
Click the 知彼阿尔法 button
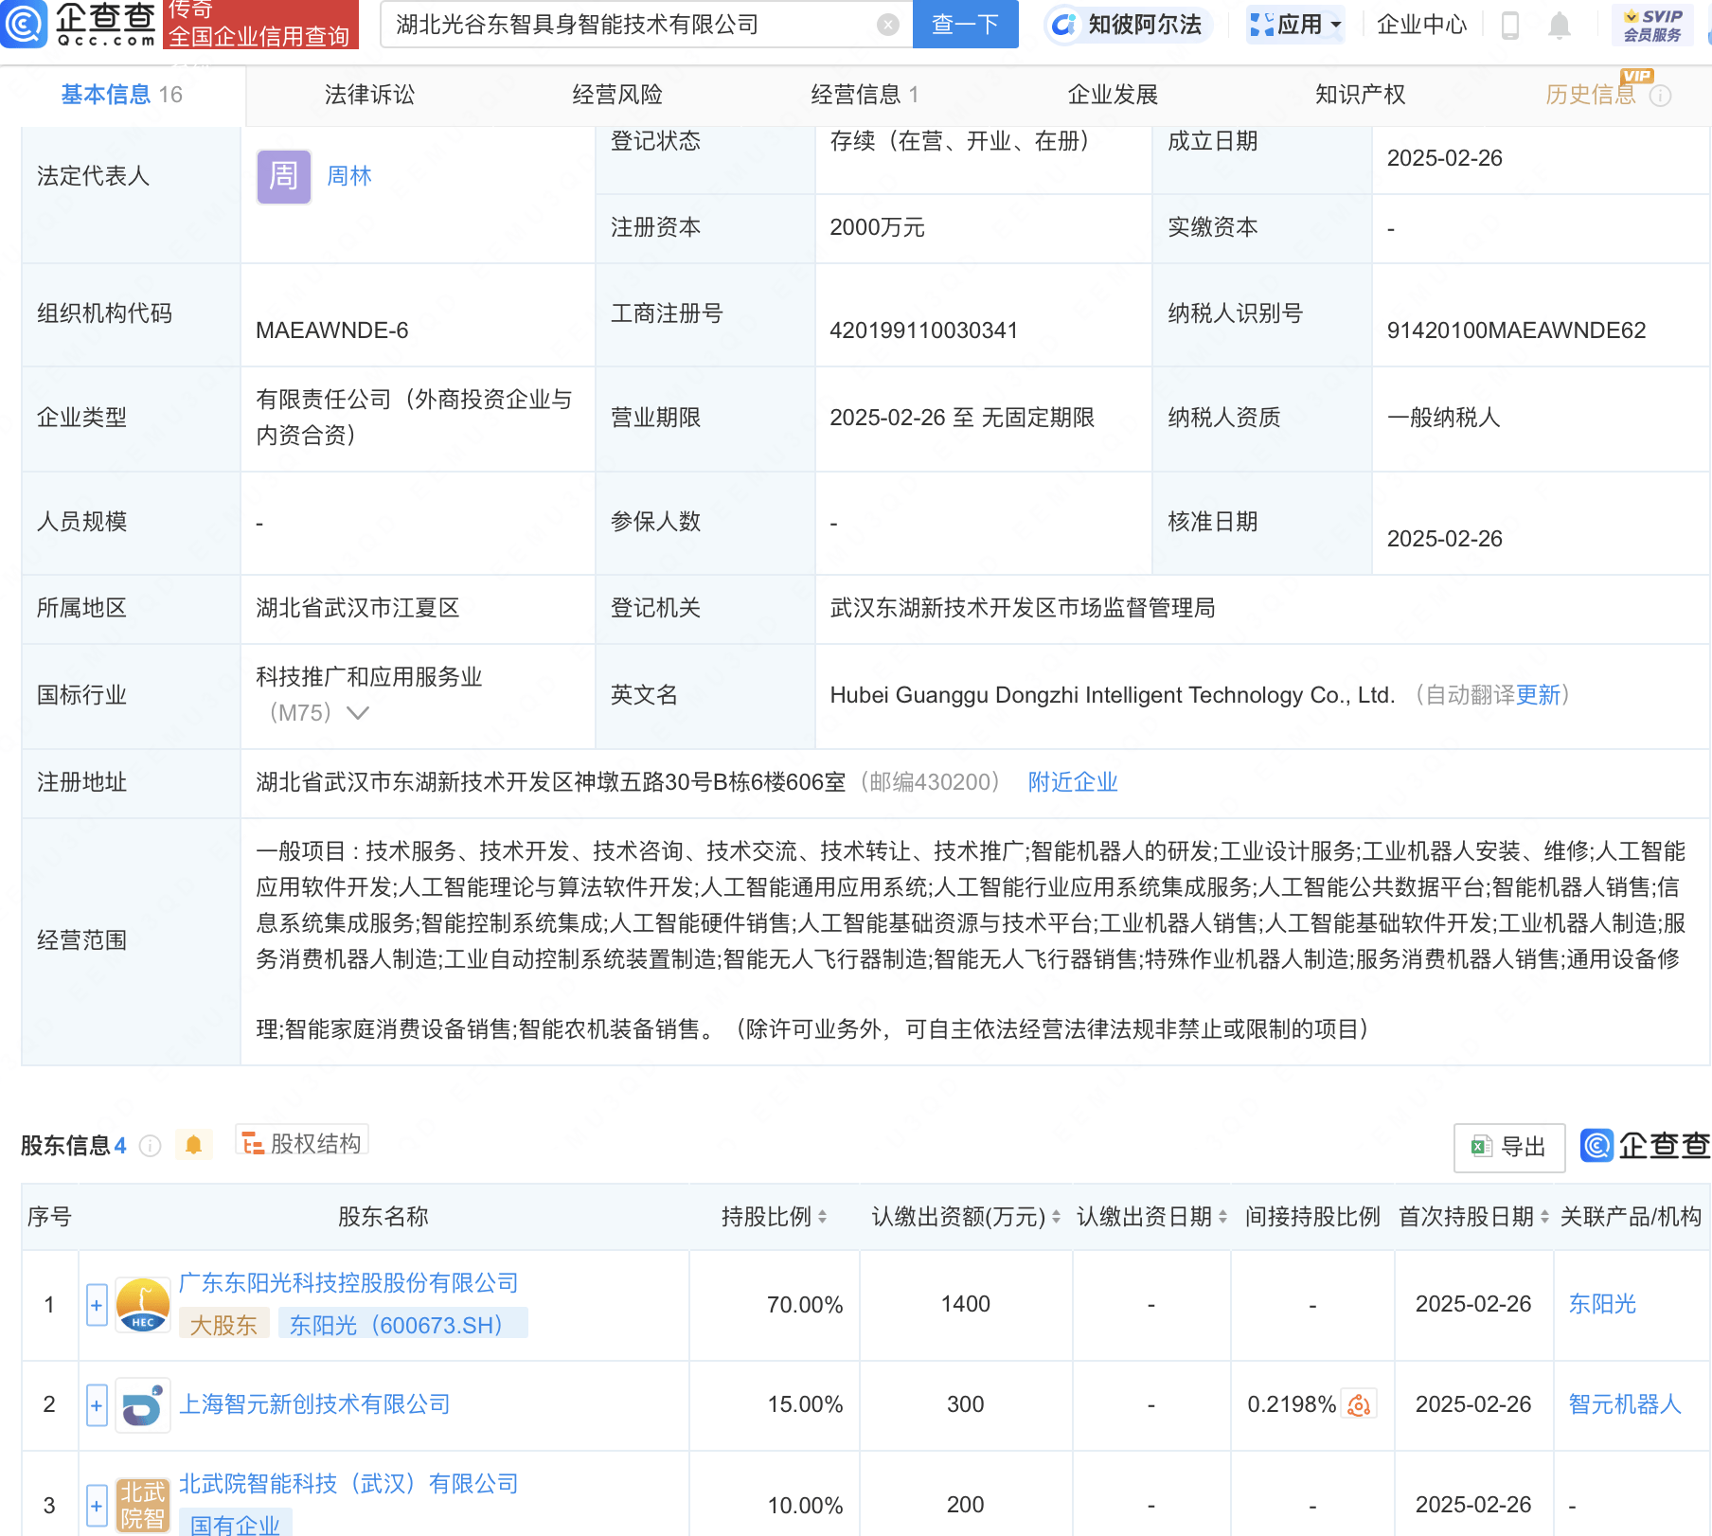coord(1128,25)
